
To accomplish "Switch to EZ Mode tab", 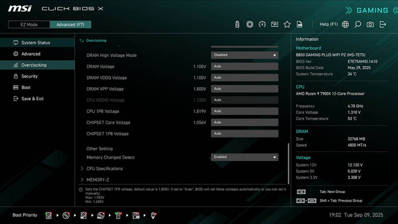I will click(x=28, y=24).
